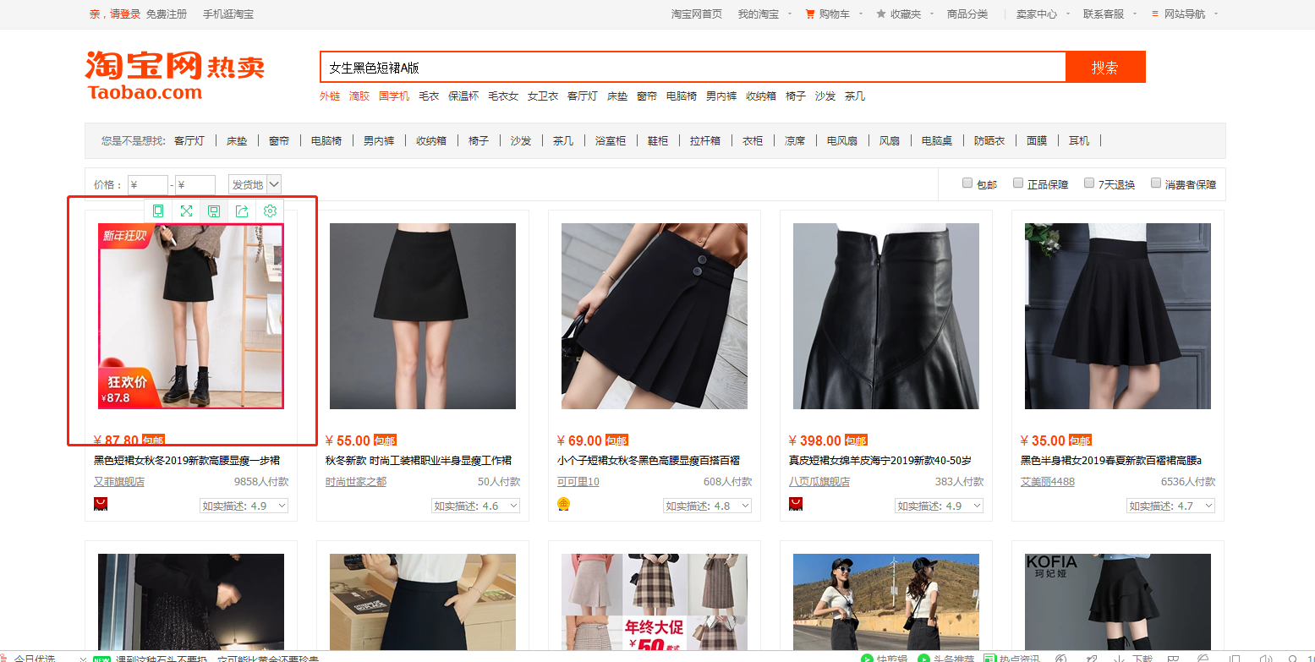Screen dimensions: 1315x662
Task: Click the list icon before 网站导航
Action: click(1156, 14)
